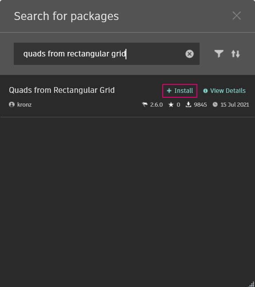
Task: Click the clock last-updated icon
Action: (215, 104)
